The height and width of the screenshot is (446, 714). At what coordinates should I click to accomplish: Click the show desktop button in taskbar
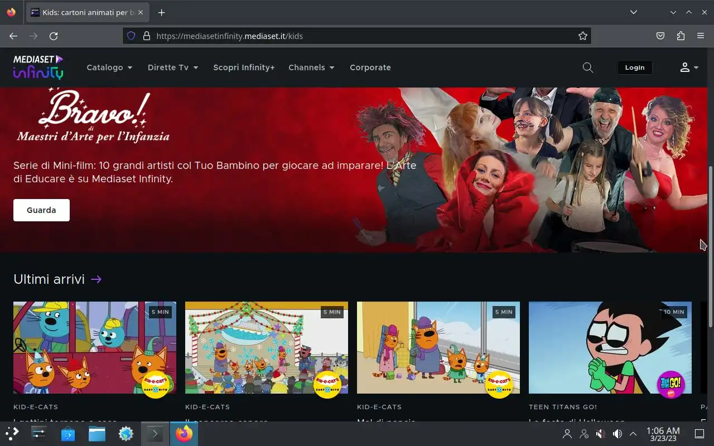tap(699, 434)
